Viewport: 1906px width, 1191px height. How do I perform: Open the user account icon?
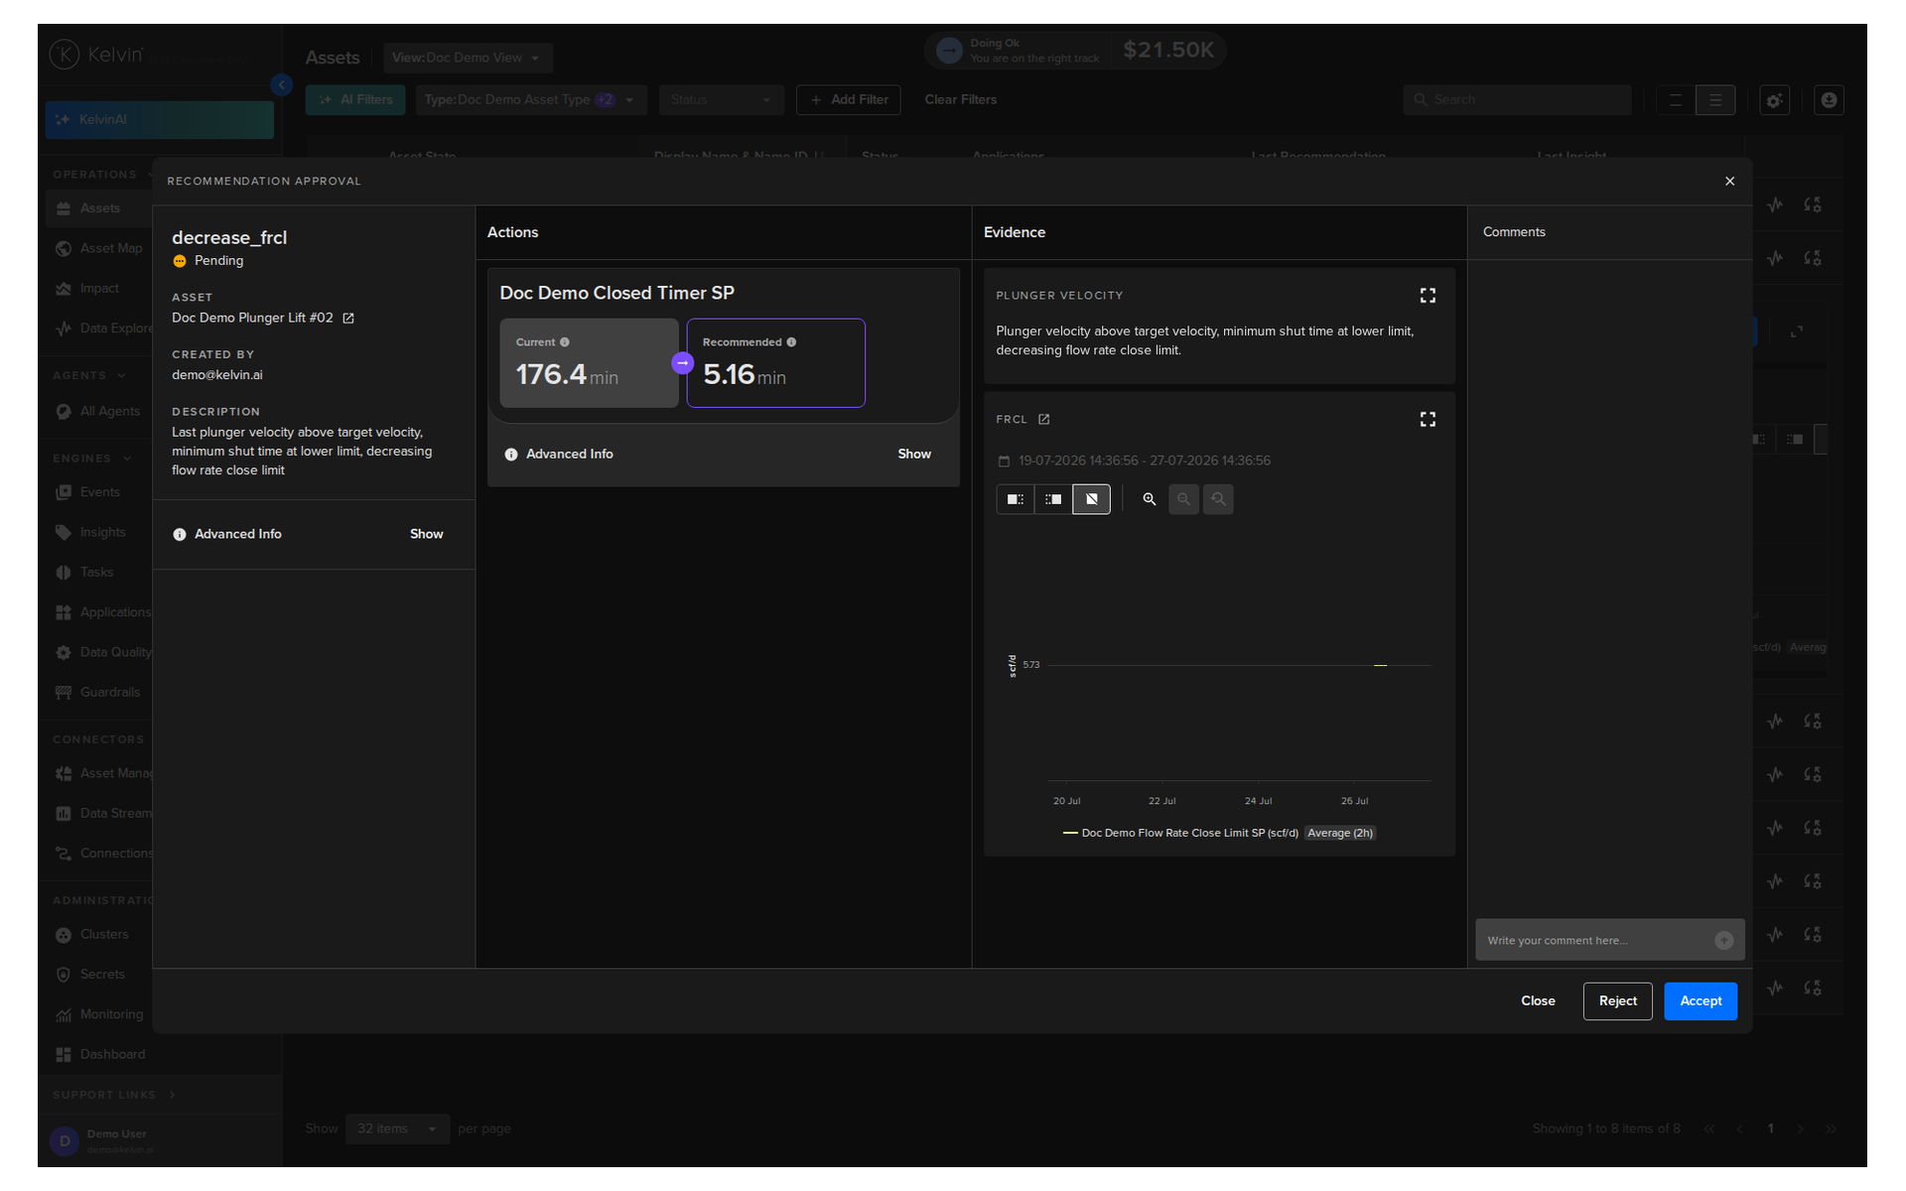pos(1829,100)
